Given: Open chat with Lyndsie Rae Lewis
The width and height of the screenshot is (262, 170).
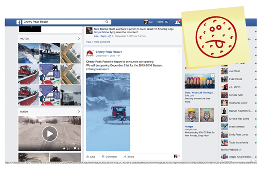Looking at the screenshot, I should pos(239,118).
